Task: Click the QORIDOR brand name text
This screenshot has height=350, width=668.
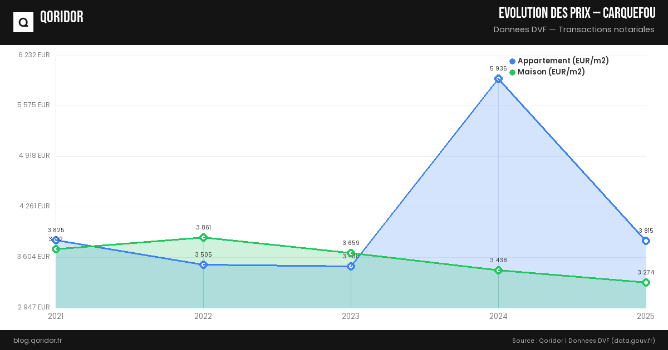Action: 62,17
